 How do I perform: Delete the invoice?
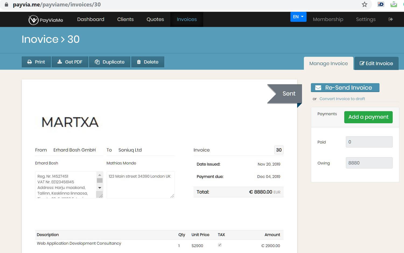(x=147, y=62)
